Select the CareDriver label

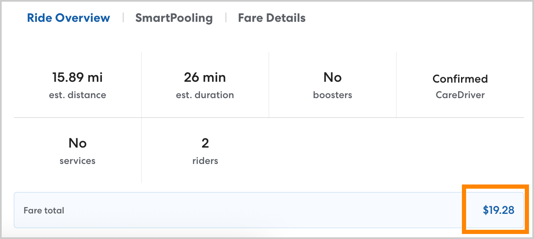click(x=460, y=95)
